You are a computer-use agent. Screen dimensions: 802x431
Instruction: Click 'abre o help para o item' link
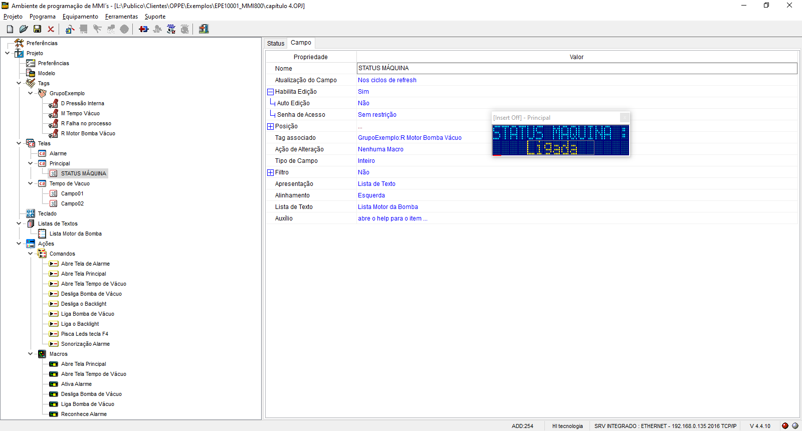coord(392,219)
